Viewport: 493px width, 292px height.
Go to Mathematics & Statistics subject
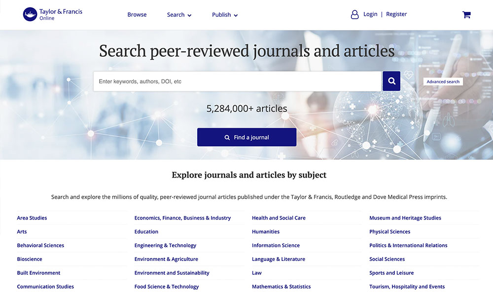tap(281, 287)
